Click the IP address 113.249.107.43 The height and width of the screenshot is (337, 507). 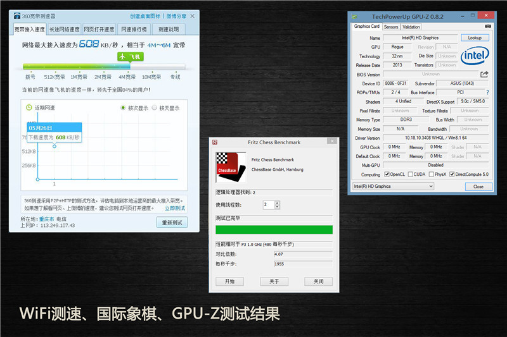point(58,226)
